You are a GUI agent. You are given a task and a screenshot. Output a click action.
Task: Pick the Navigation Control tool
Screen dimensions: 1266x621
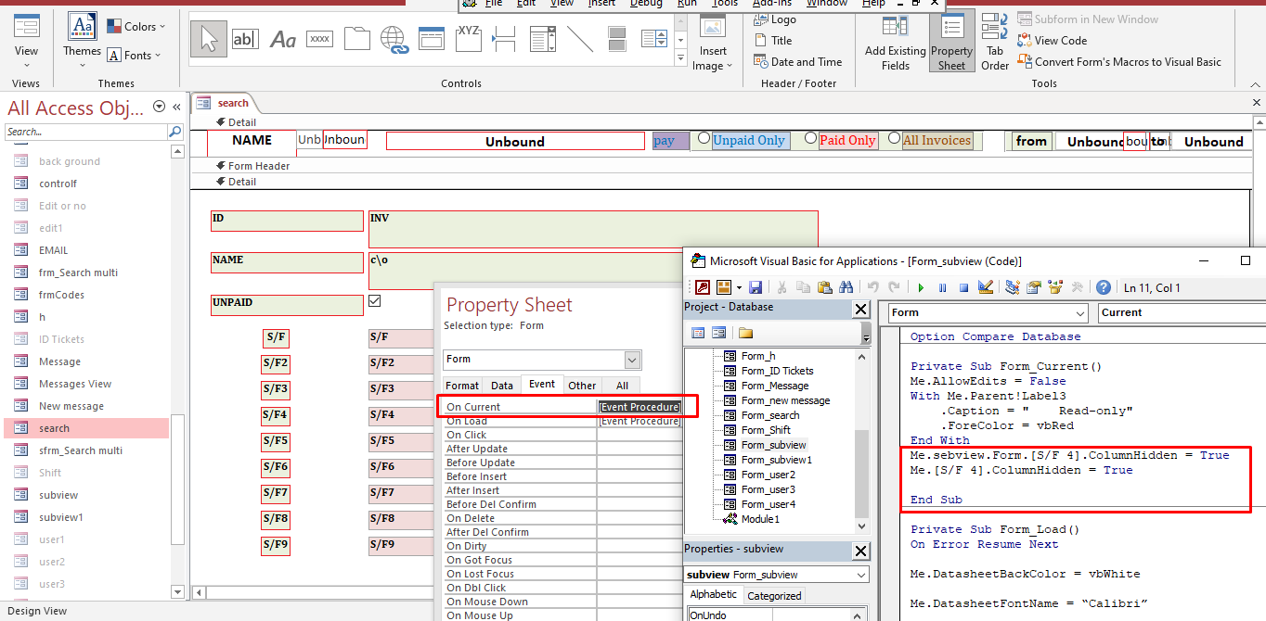pyautogui.click(x=432, y=39)
